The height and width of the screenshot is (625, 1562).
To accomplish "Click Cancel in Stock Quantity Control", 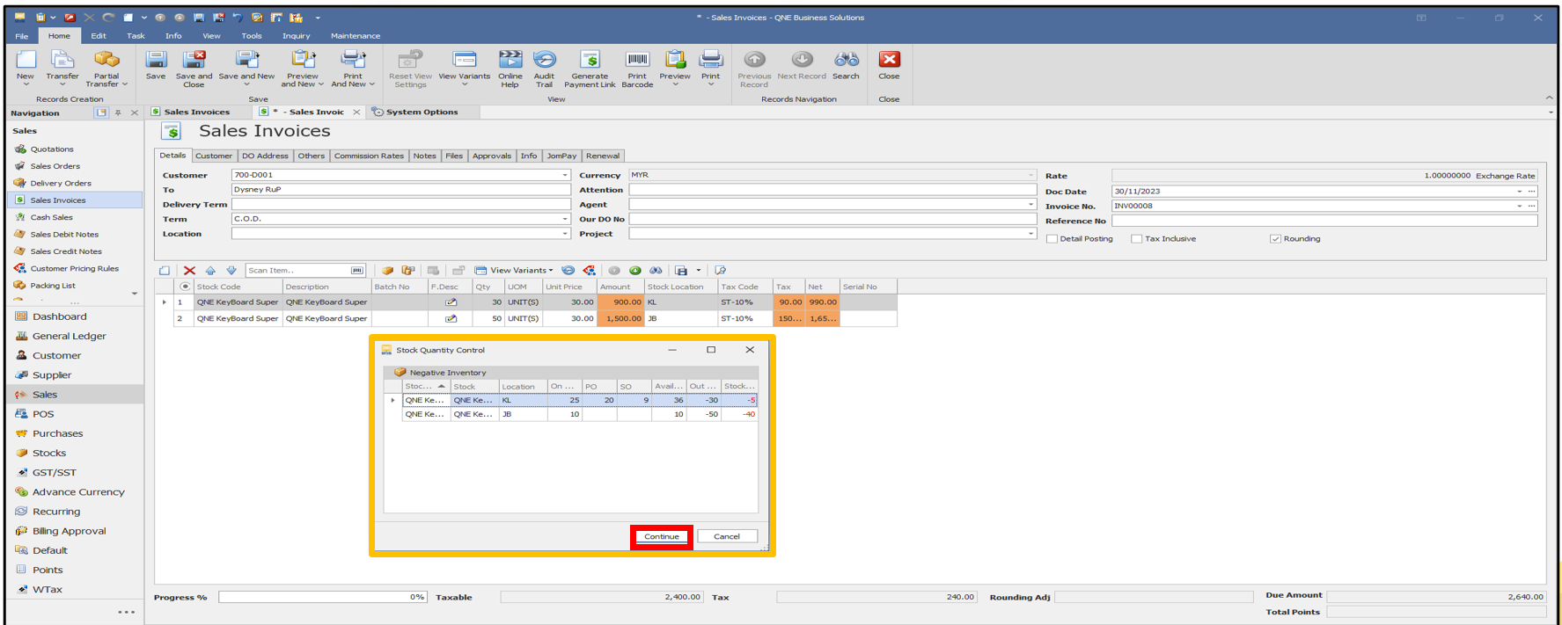I will (x=727, y=536).
